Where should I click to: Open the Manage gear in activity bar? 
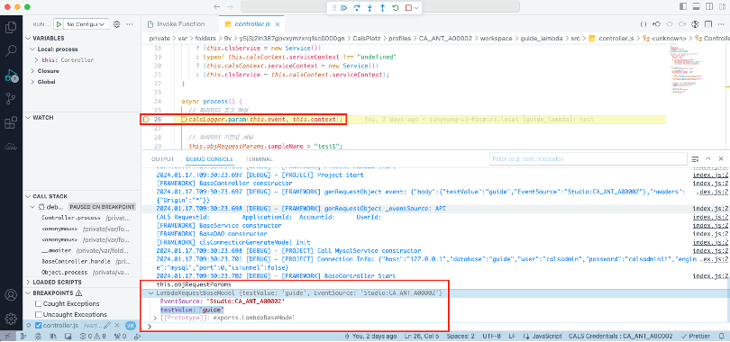tap(10, 319)
